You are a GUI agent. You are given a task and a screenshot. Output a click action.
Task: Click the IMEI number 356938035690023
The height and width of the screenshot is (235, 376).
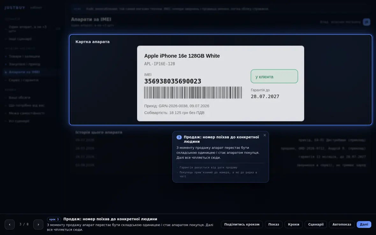(x=173, y=81)
